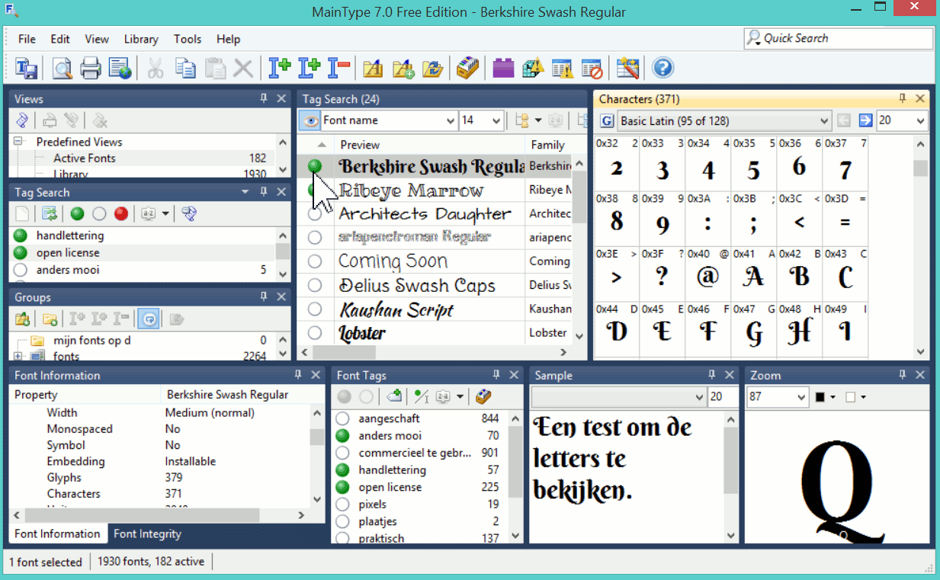This screenshot has height=580, width=940.
Task: Click the green dot tag search filter icon
Action: (77, 214)
